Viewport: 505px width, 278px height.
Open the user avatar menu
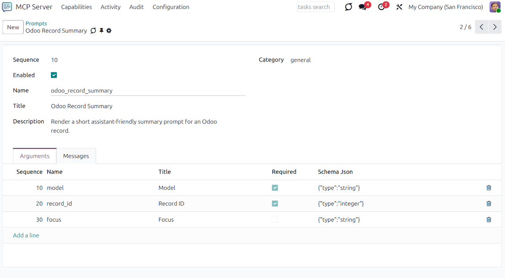pyautogui.click(x=495, y=7)
